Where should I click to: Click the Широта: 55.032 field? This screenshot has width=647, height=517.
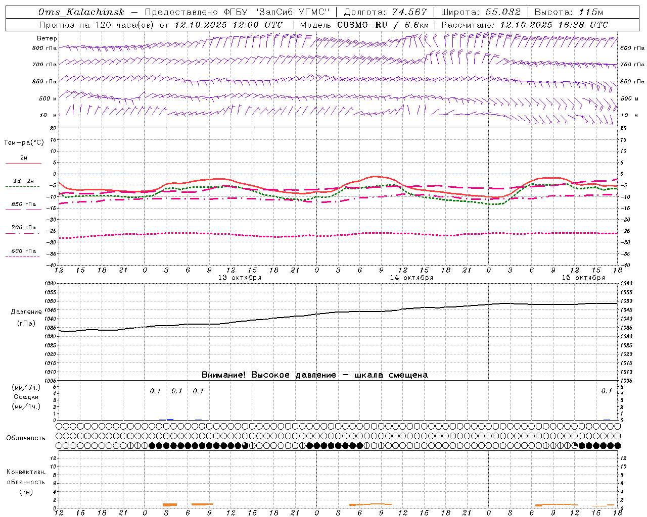coord(481,12)
